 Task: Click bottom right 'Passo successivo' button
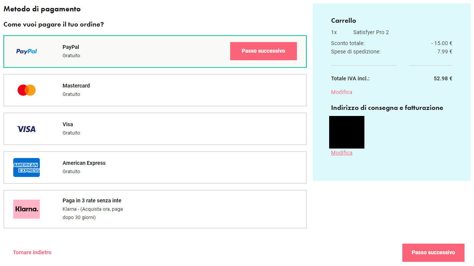click(433, 253)
